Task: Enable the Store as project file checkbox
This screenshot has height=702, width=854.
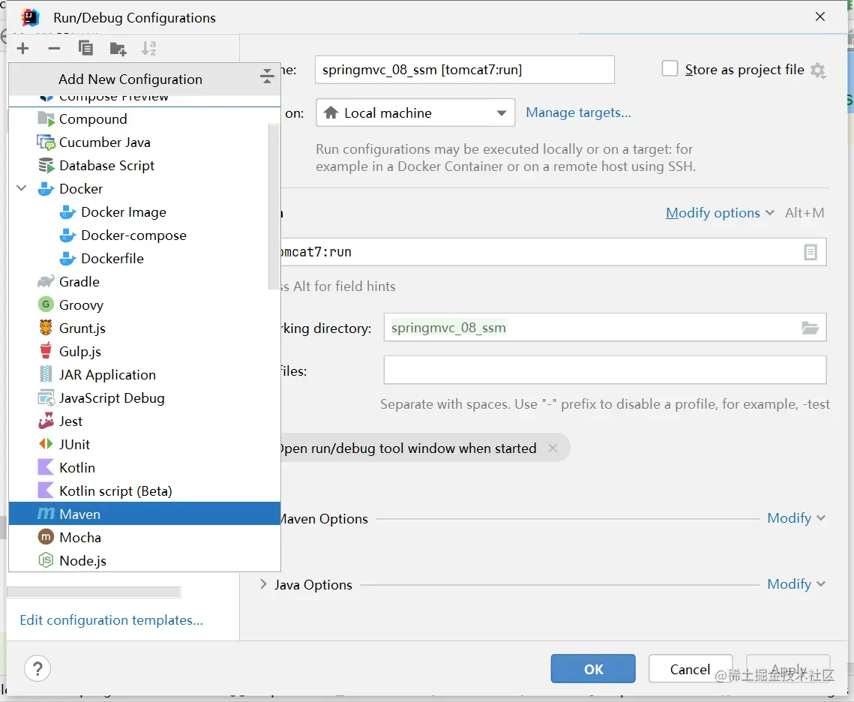Action: tap(670, 69)
